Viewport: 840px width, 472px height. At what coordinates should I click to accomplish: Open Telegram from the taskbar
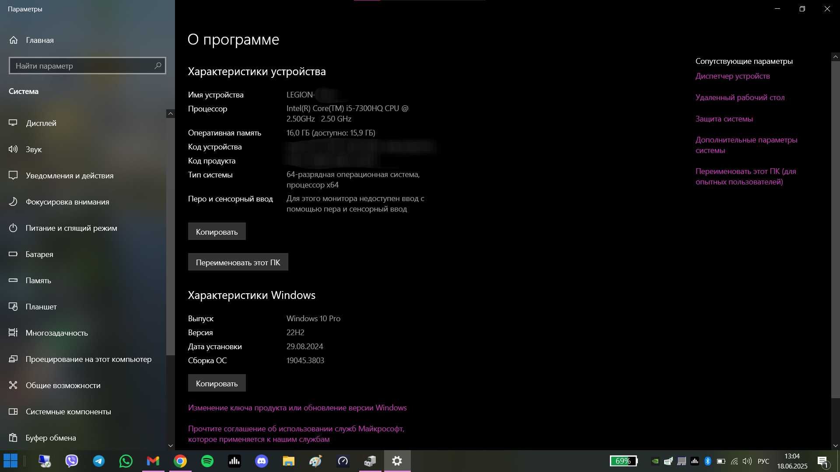pyautogui.click(x=99, y=461)
